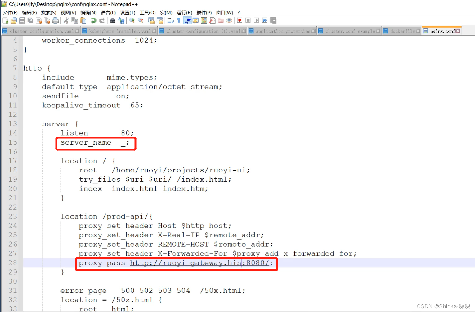This screenshot has width=475, height=312.
Task: Open the 搜索(S) menu
Action: (49, 12)
